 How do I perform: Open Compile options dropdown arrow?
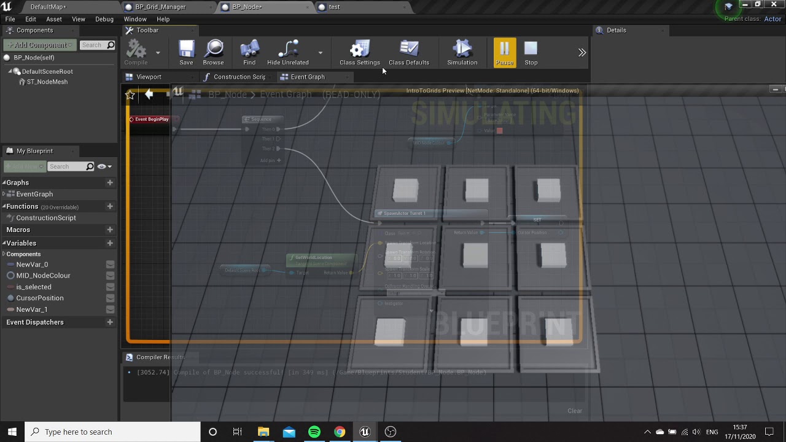(x=158, y=53)
